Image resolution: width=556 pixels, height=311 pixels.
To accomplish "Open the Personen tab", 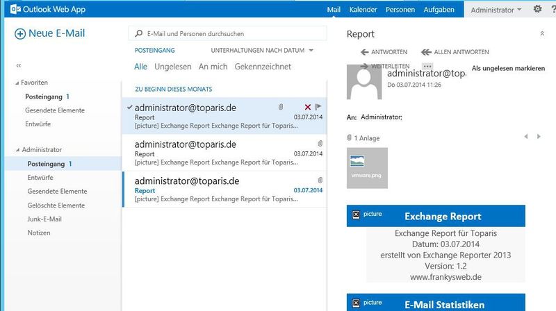I will point(400,10).
